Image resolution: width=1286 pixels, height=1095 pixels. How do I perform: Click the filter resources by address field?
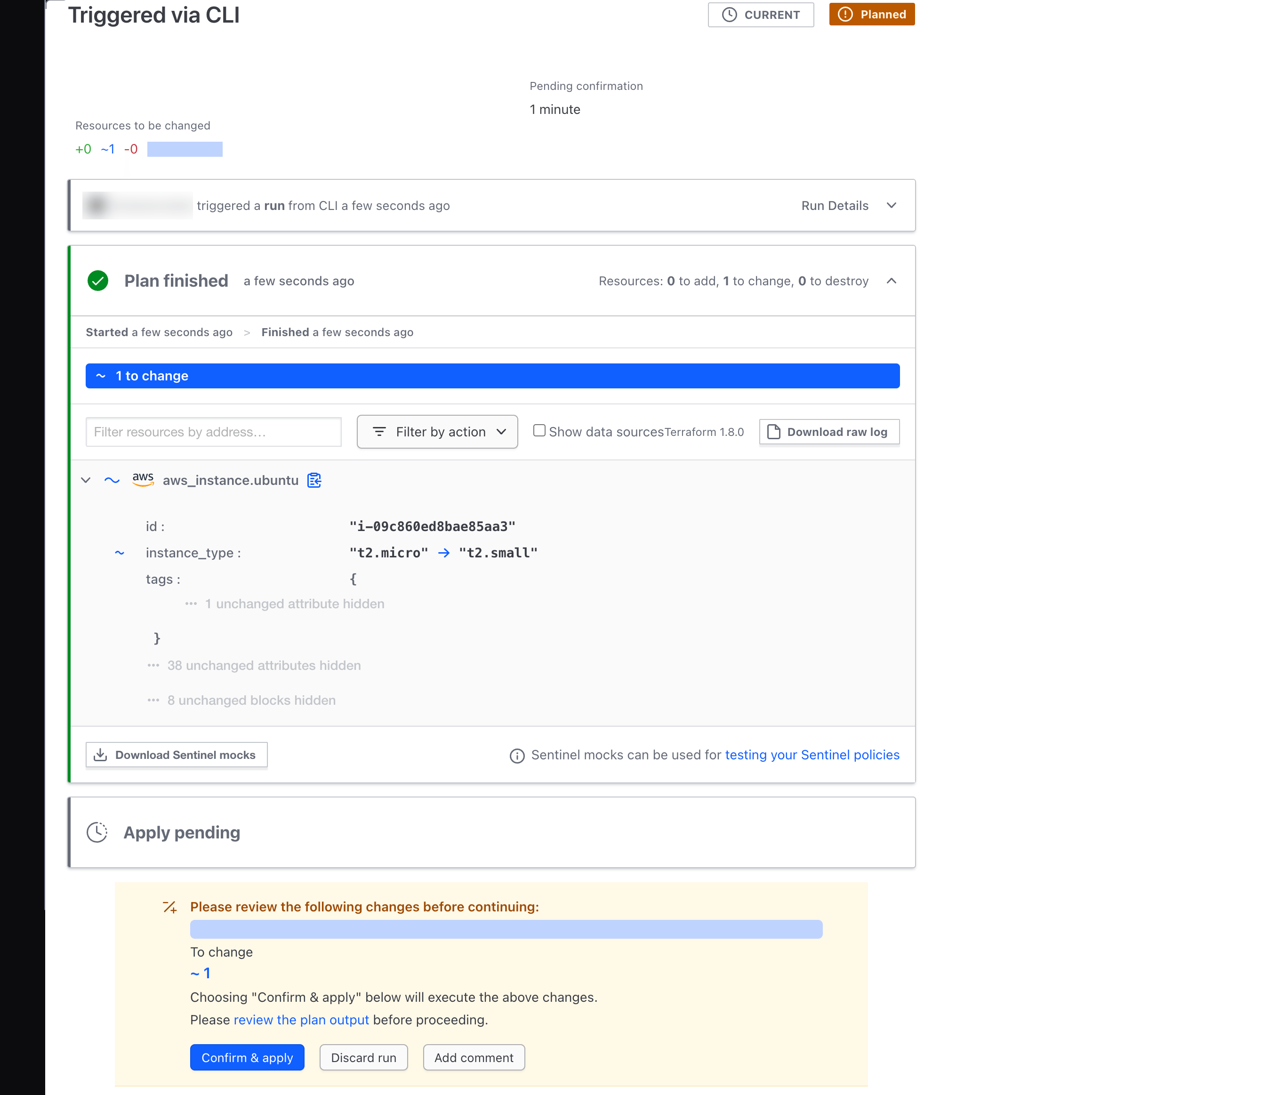213,431
